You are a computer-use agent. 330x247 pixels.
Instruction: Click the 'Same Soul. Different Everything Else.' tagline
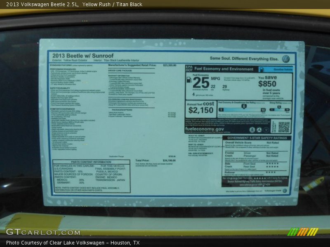pyautogui.click(x=244, y=58)
